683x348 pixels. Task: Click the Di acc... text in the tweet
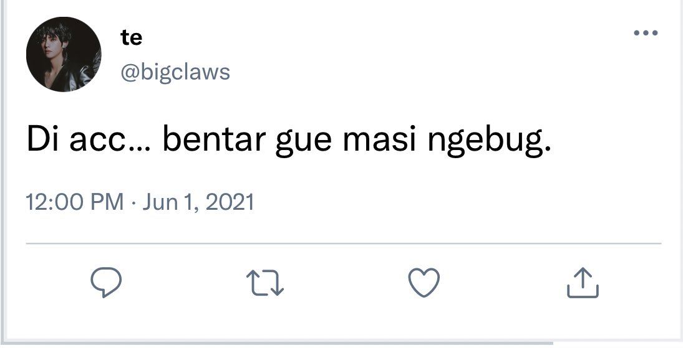pos(89,140)
